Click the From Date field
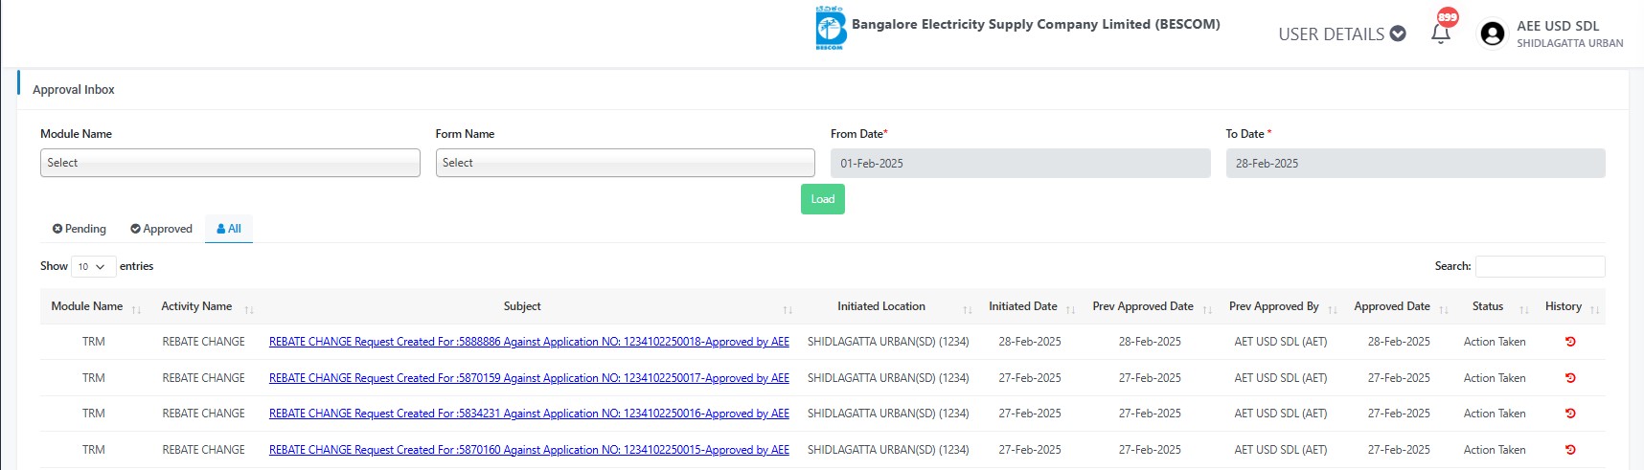1644x470 pixels. point(1020,164)
